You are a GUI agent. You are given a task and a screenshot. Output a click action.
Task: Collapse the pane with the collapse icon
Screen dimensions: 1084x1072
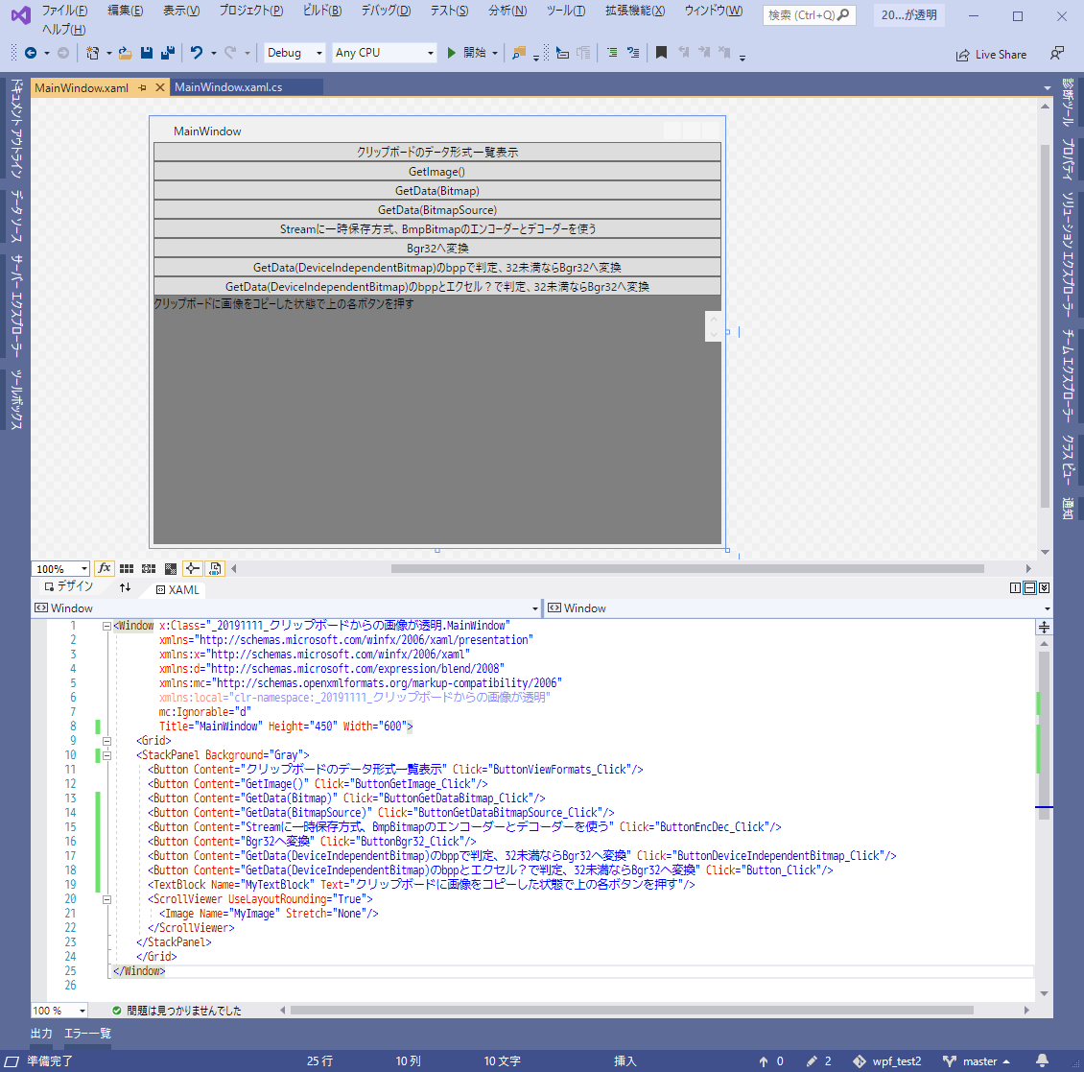pos(1044,588)
